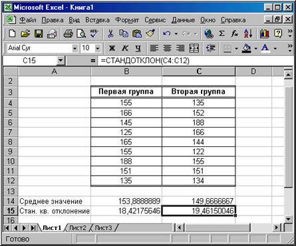Select cell with value 18,42175646

pos(126,211)
